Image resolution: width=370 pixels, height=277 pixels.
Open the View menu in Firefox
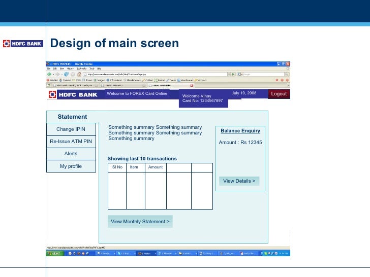pyautogui.click(x=62, y=68)
